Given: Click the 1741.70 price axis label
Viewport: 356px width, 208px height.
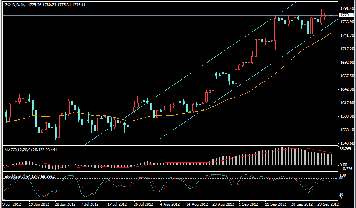Looking at the screenshot, I should tap(347, 36).
